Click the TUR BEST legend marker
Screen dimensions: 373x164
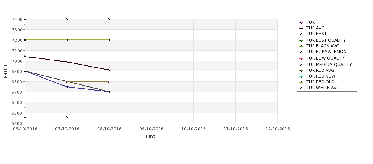(x=301, y=34)
